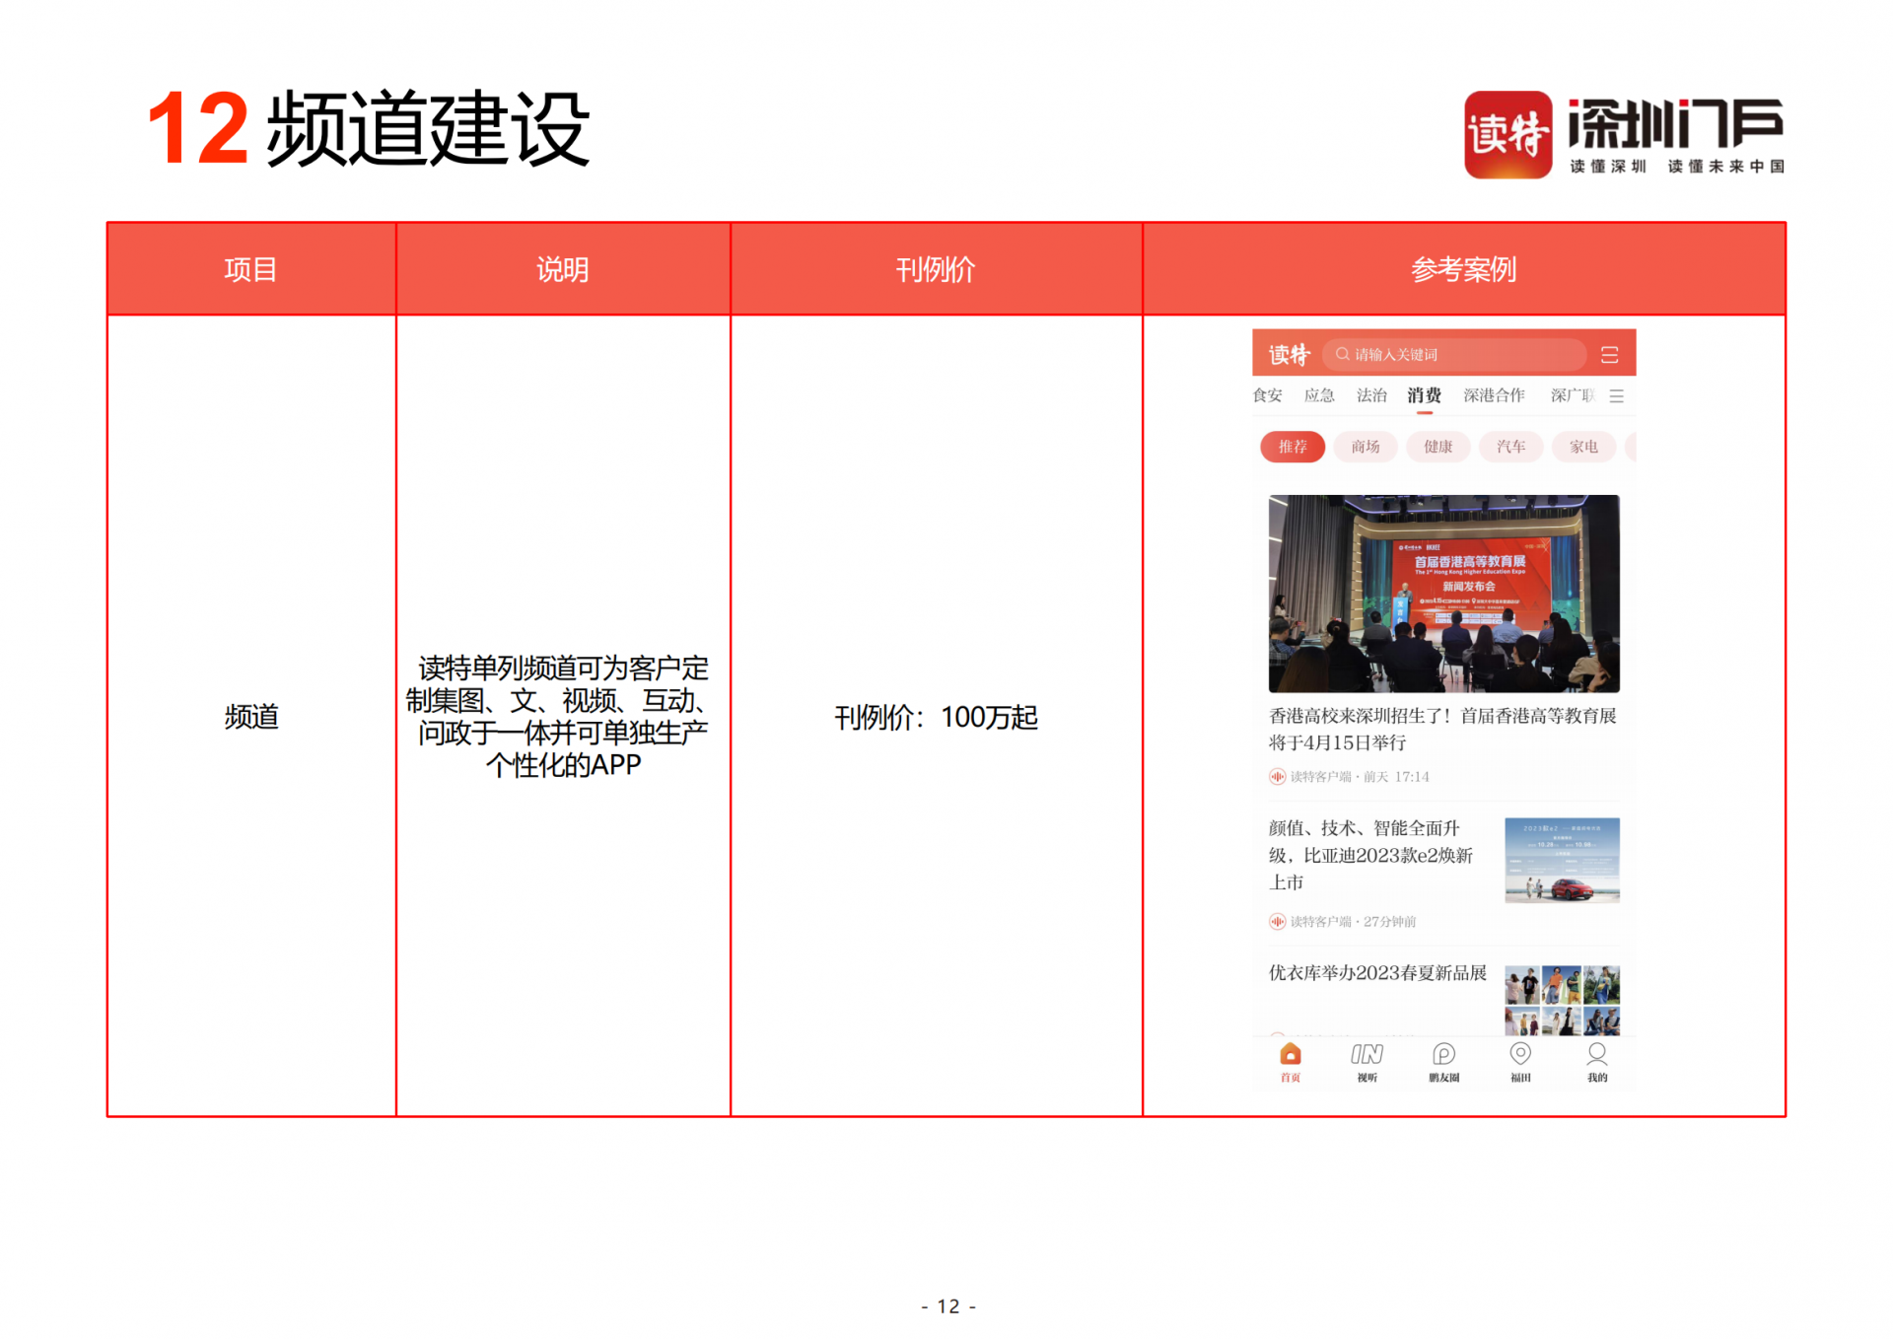Select the 汽车 category pill
This screenshot has height=1339, width=1893.
point(1511,447)
